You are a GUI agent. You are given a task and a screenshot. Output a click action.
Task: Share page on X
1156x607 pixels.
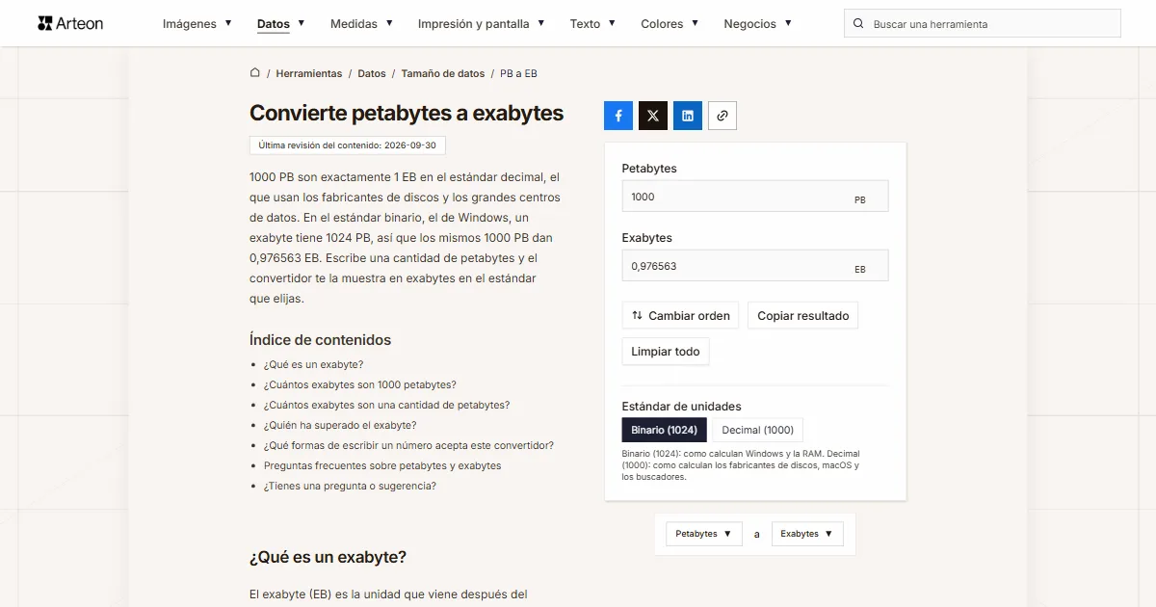(x=653, y=116)
